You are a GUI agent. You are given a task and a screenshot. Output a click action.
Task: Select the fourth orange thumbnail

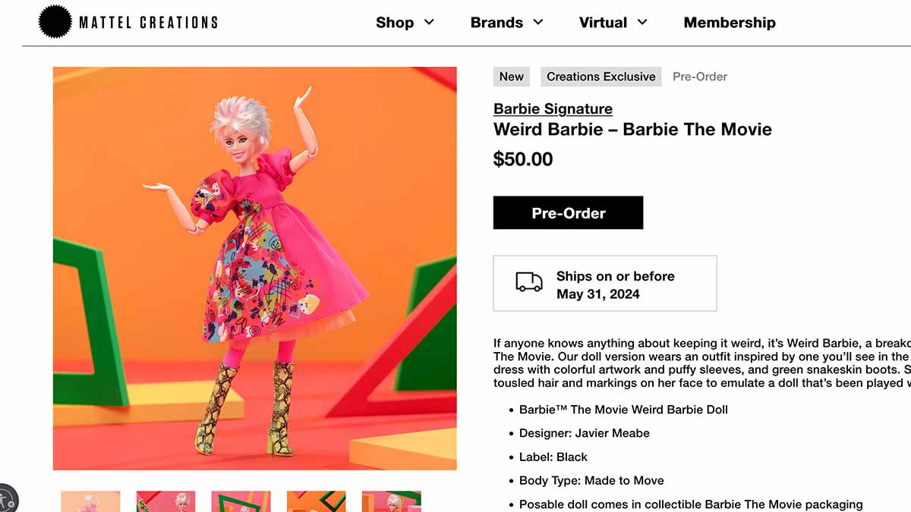[x=316, y=501]
